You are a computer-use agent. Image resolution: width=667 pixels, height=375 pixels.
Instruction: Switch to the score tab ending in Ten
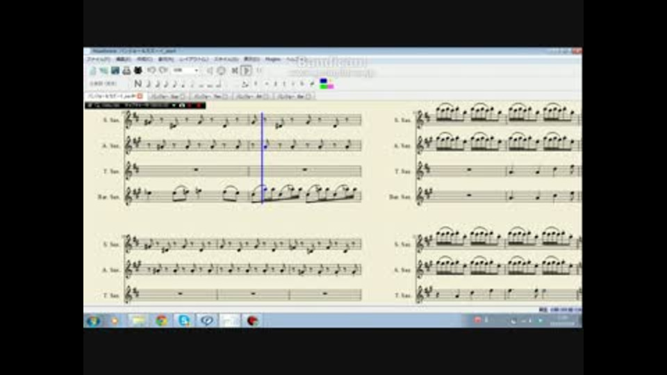(211, 97)
